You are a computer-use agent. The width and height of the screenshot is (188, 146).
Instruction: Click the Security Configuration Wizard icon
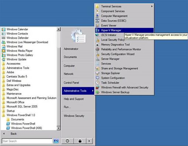(x=97, y=54)
